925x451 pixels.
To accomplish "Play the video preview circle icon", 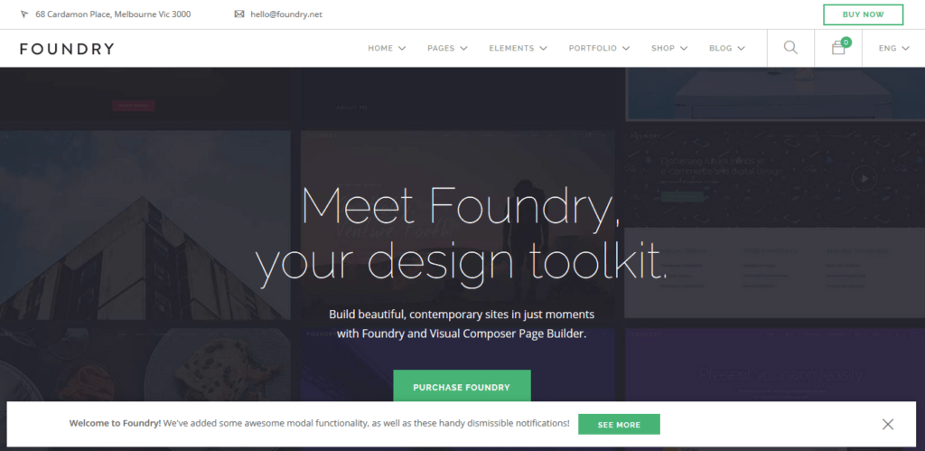I will pyautogui.click(x=864, y=178).
